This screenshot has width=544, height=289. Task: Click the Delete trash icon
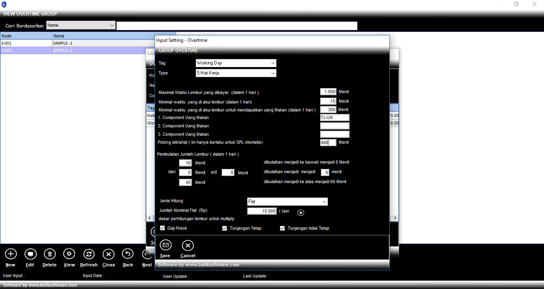pyautogui.click(x=49, y=254)
